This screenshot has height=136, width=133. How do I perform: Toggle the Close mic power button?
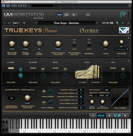coord(21,76)
